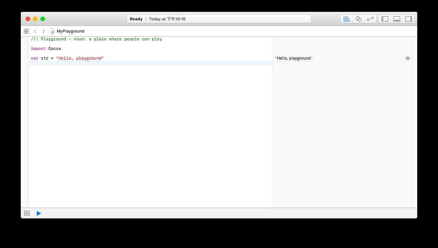438x248 pixels.
Task: Click the Today at 下午10:10 timestamp
Action: click(167, 19)
